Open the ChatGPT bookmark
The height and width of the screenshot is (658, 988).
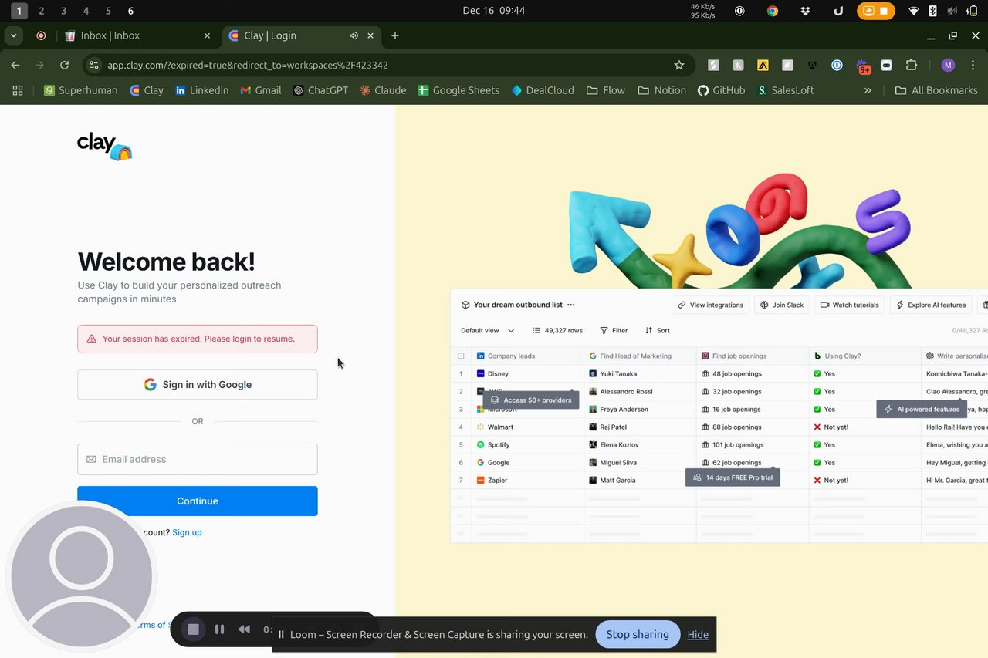click(320, 90)
